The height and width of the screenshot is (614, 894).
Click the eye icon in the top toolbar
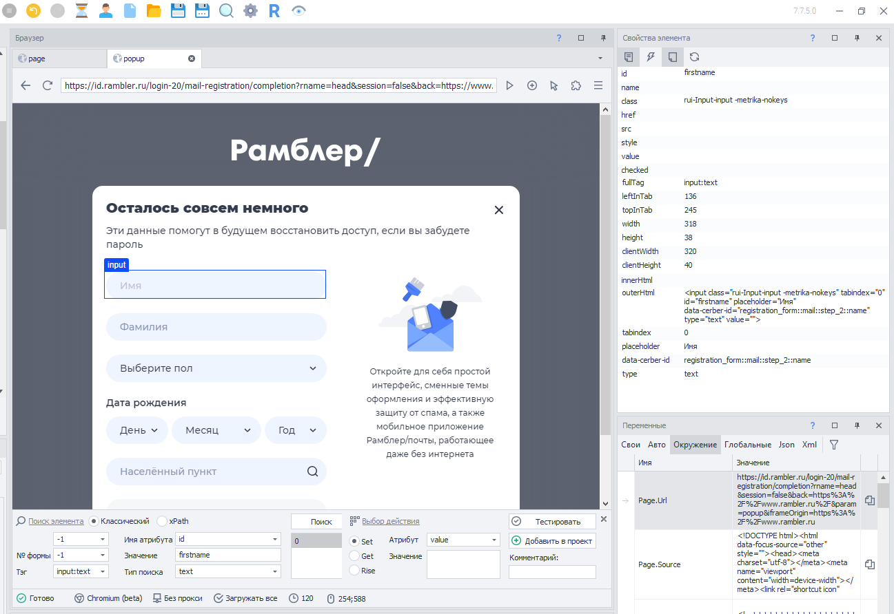[x=298, y=10]
